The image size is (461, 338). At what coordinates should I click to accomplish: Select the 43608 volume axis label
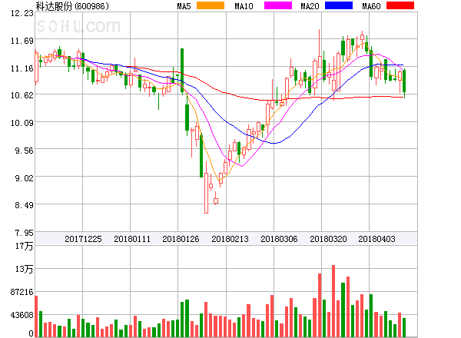point(22,315)
